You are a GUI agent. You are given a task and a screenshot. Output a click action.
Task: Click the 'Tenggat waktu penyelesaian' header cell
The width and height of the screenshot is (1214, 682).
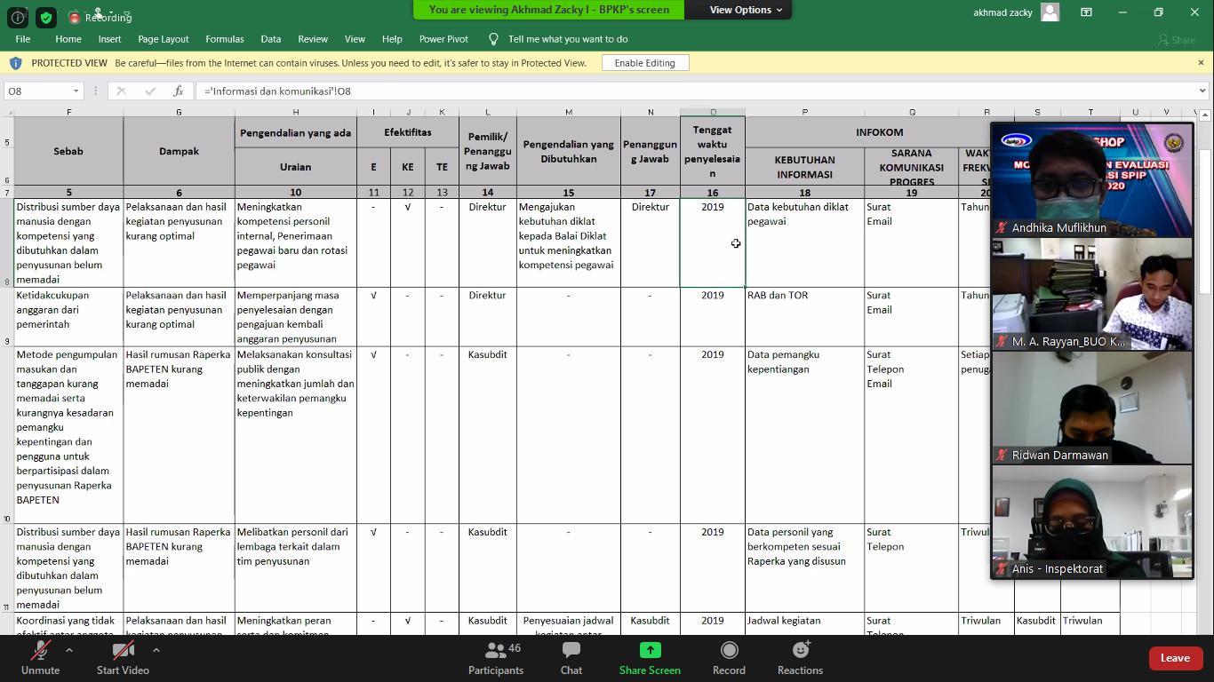tap(713, 151)
